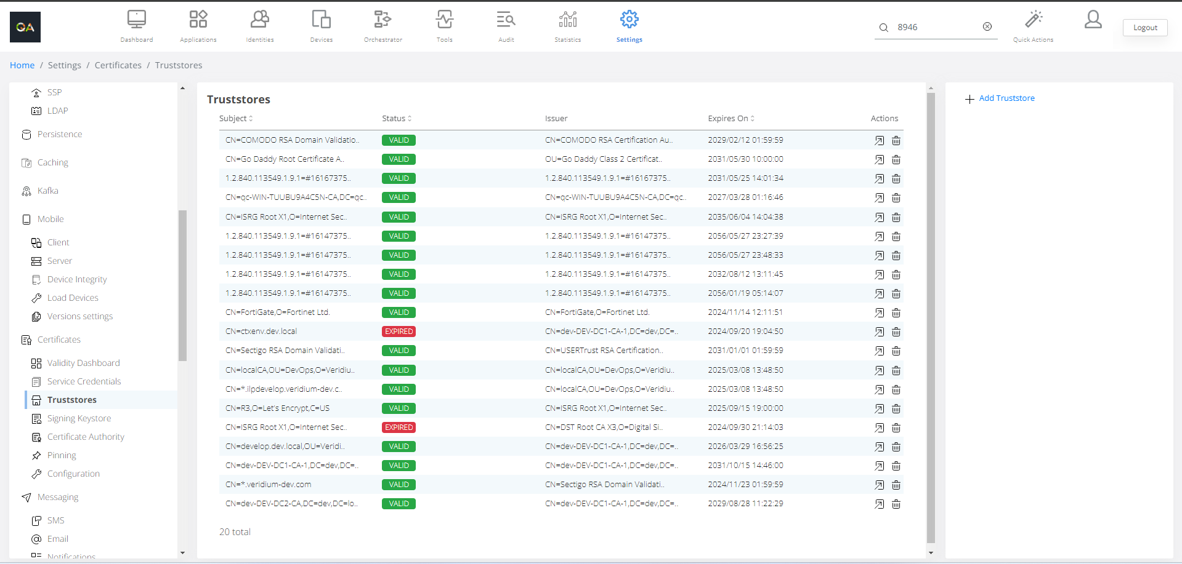Open the user profile icon
Screen dimensions: 1182x564
coord(1093,20)
